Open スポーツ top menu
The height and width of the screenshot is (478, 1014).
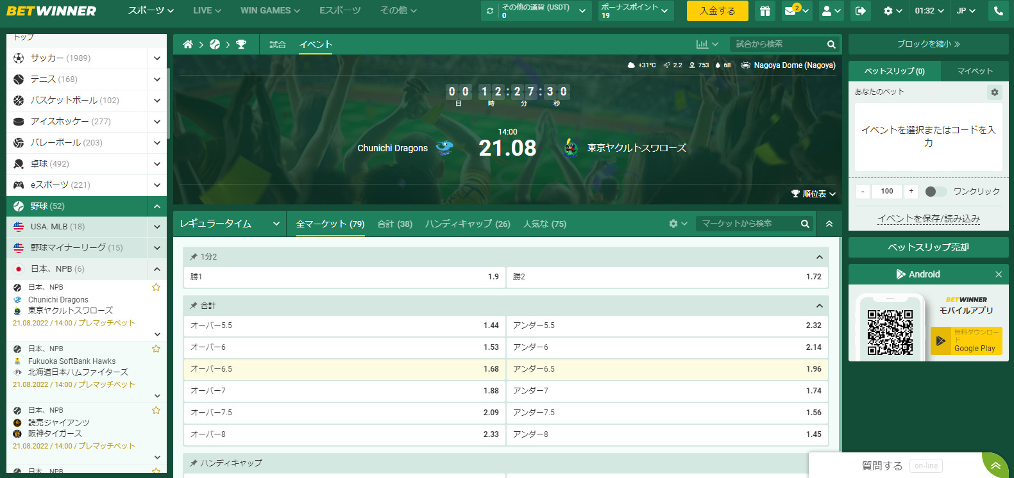(x=151, y=11)
